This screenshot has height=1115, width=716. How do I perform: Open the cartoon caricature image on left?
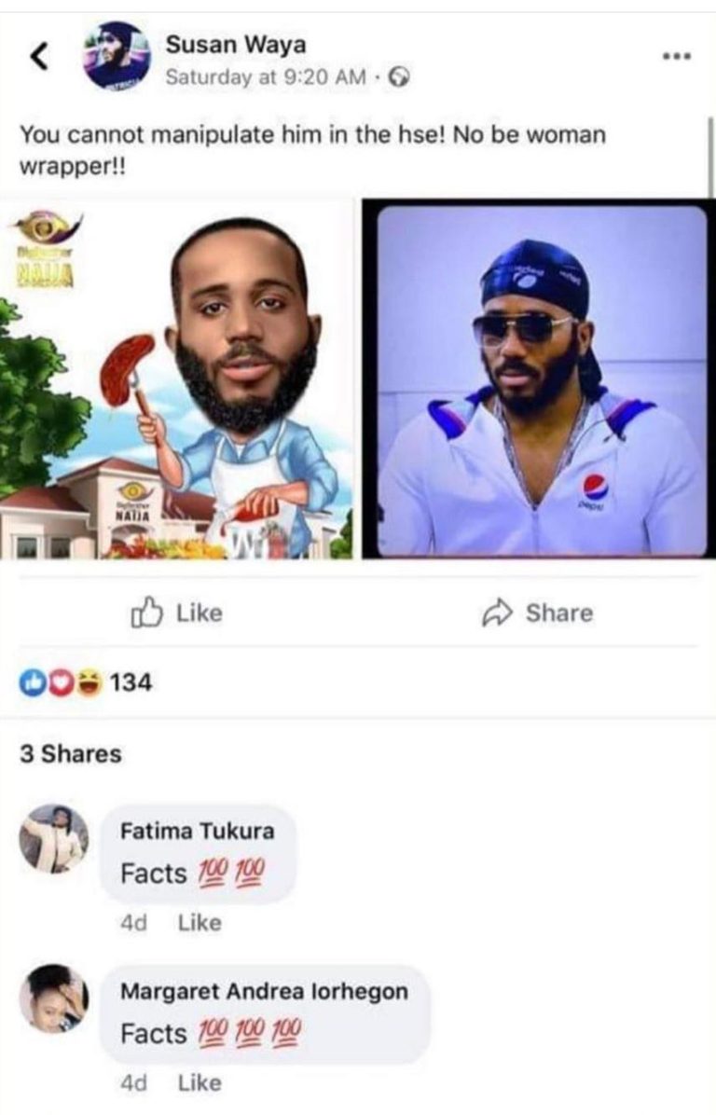(x=176, y=379)
